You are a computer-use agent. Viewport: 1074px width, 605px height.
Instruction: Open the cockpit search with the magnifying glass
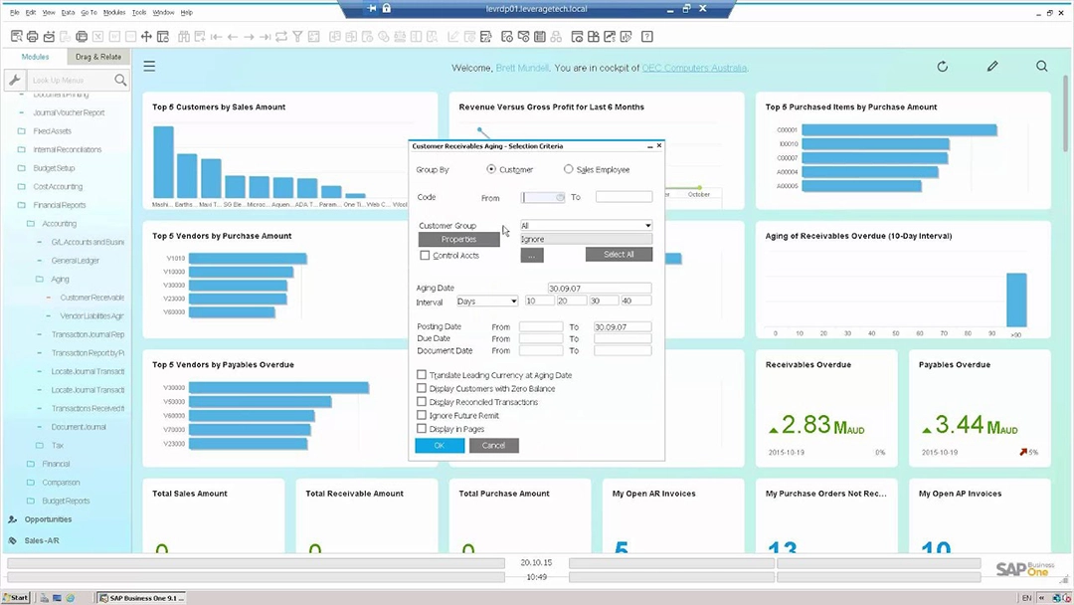point(1041,66)
